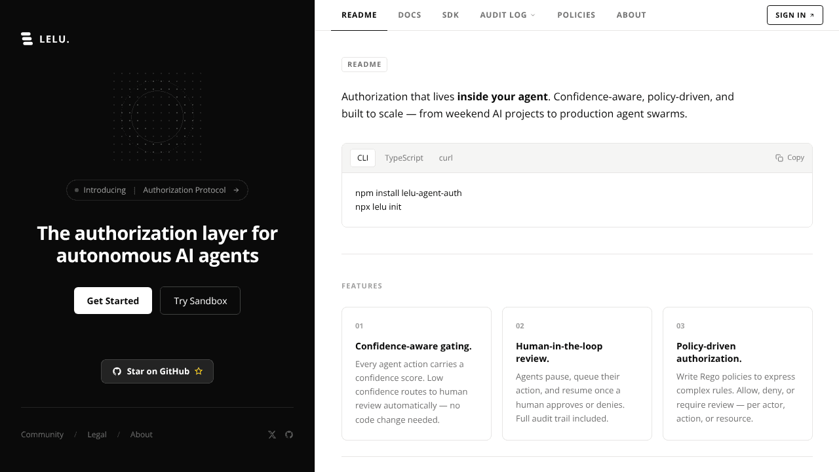The image size is (839, 472).
Task: Open the About tab in top navigation
Action: (x=631, y=15)
